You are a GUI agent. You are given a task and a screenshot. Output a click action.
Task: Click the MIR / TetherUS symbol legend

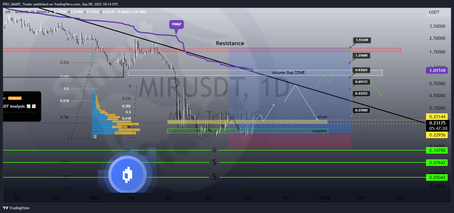(x=27, y=12)
